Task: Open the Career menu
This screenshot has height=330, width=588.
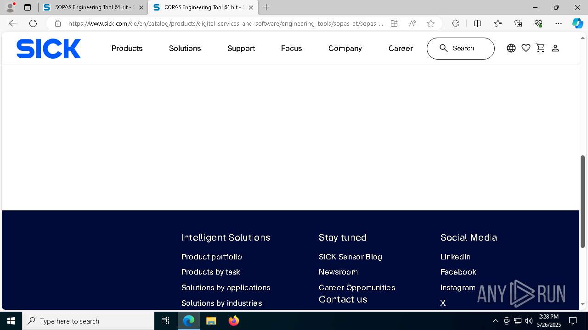Action: pos(401,48)
